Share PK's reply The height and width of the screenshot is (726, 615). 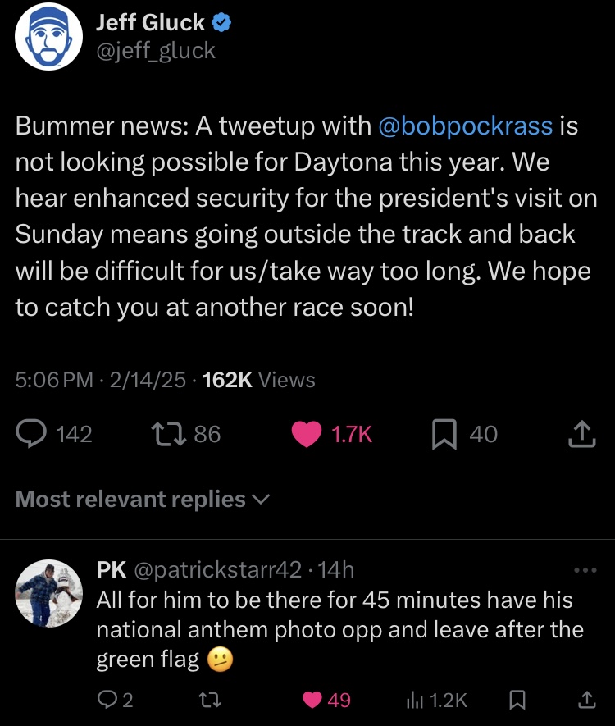point(586,700)
